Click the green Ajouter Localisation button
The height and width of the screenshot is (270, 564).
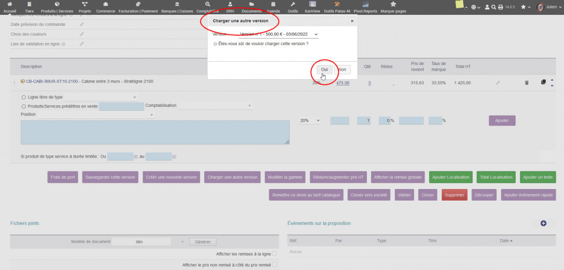tap(451, 177)
